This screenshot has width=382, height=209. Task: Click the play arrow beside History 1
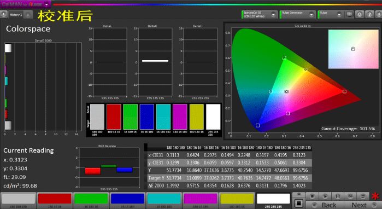point(3,14)
